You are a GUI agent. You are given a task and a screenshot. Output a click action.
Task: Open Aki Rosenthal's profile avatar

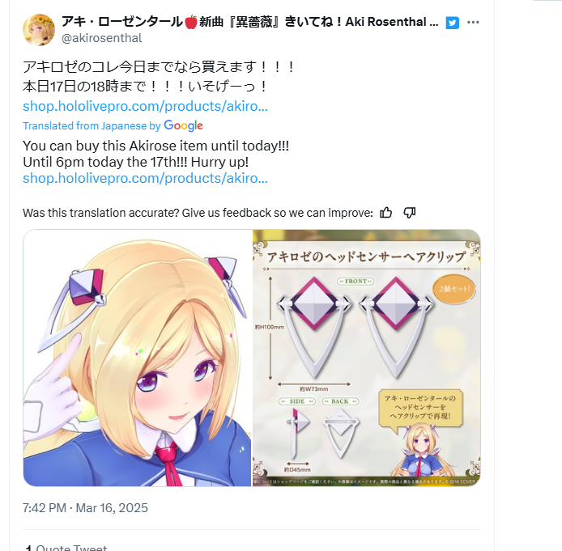39,30
